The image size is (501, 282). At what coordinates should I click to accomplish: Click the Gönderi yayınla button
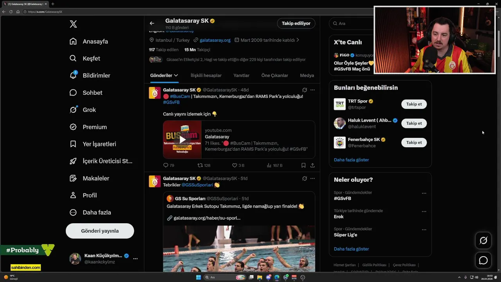[100, 231]
